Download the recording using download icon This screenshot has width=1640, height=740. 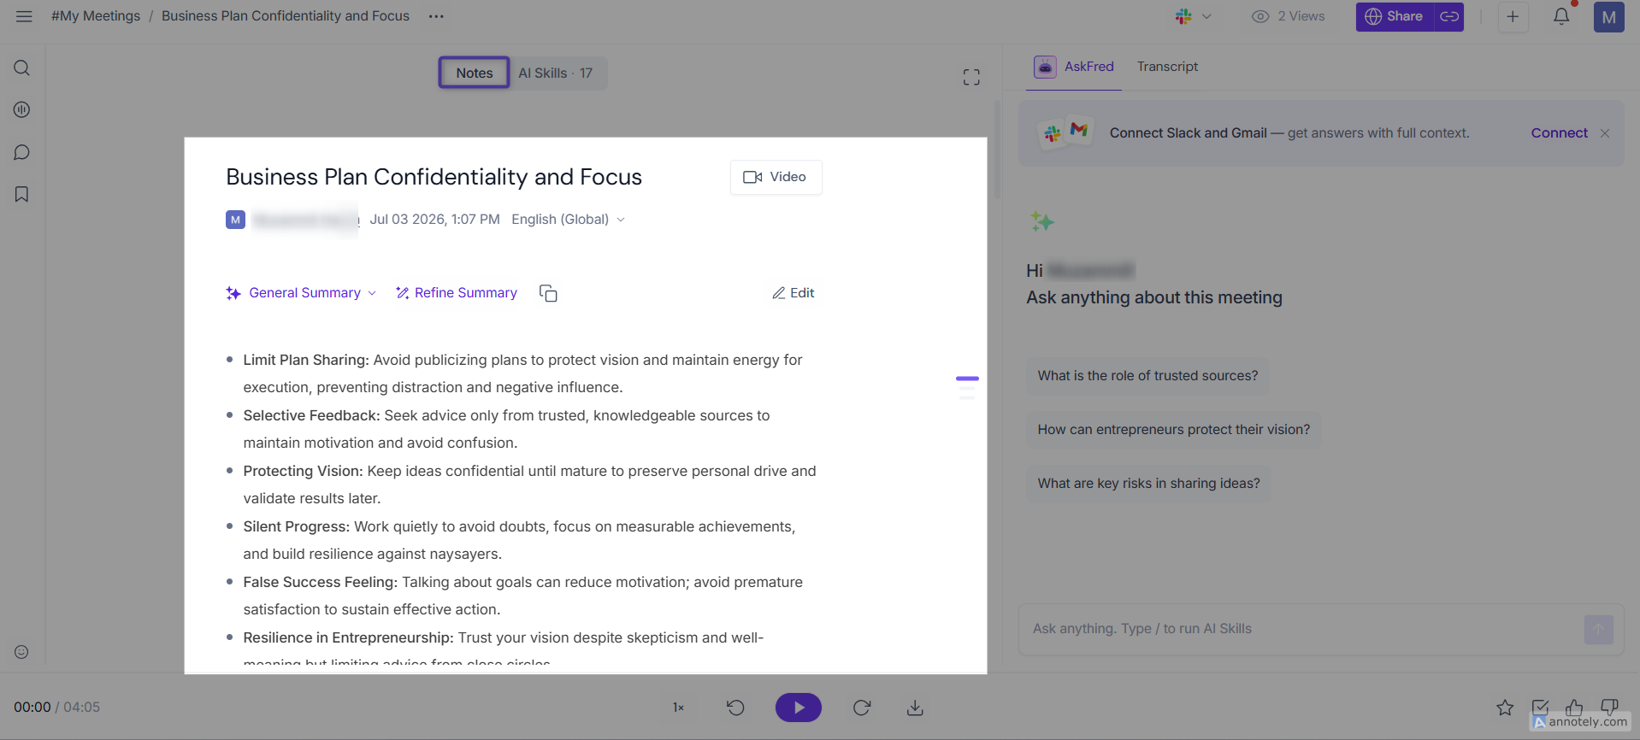point(915,708)
